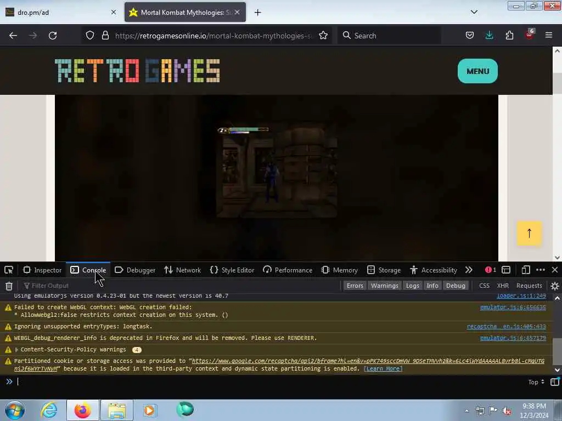Viewport: 562px width, 421px height.
Task: Toggle the Errors filter
Action: point(355,286)
